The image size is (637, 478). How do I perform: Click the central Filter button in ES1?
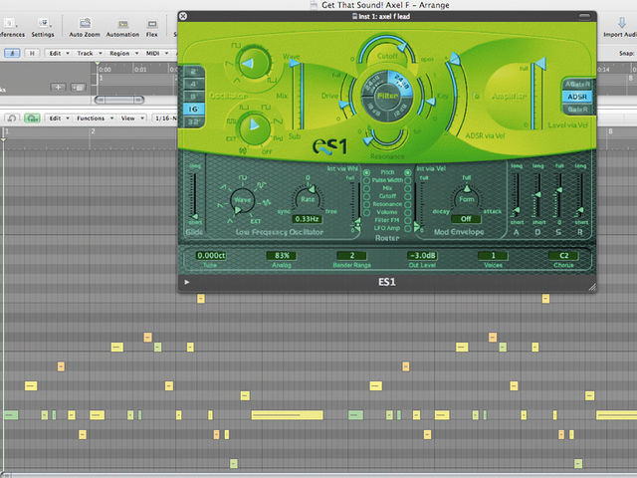[387, 96]
